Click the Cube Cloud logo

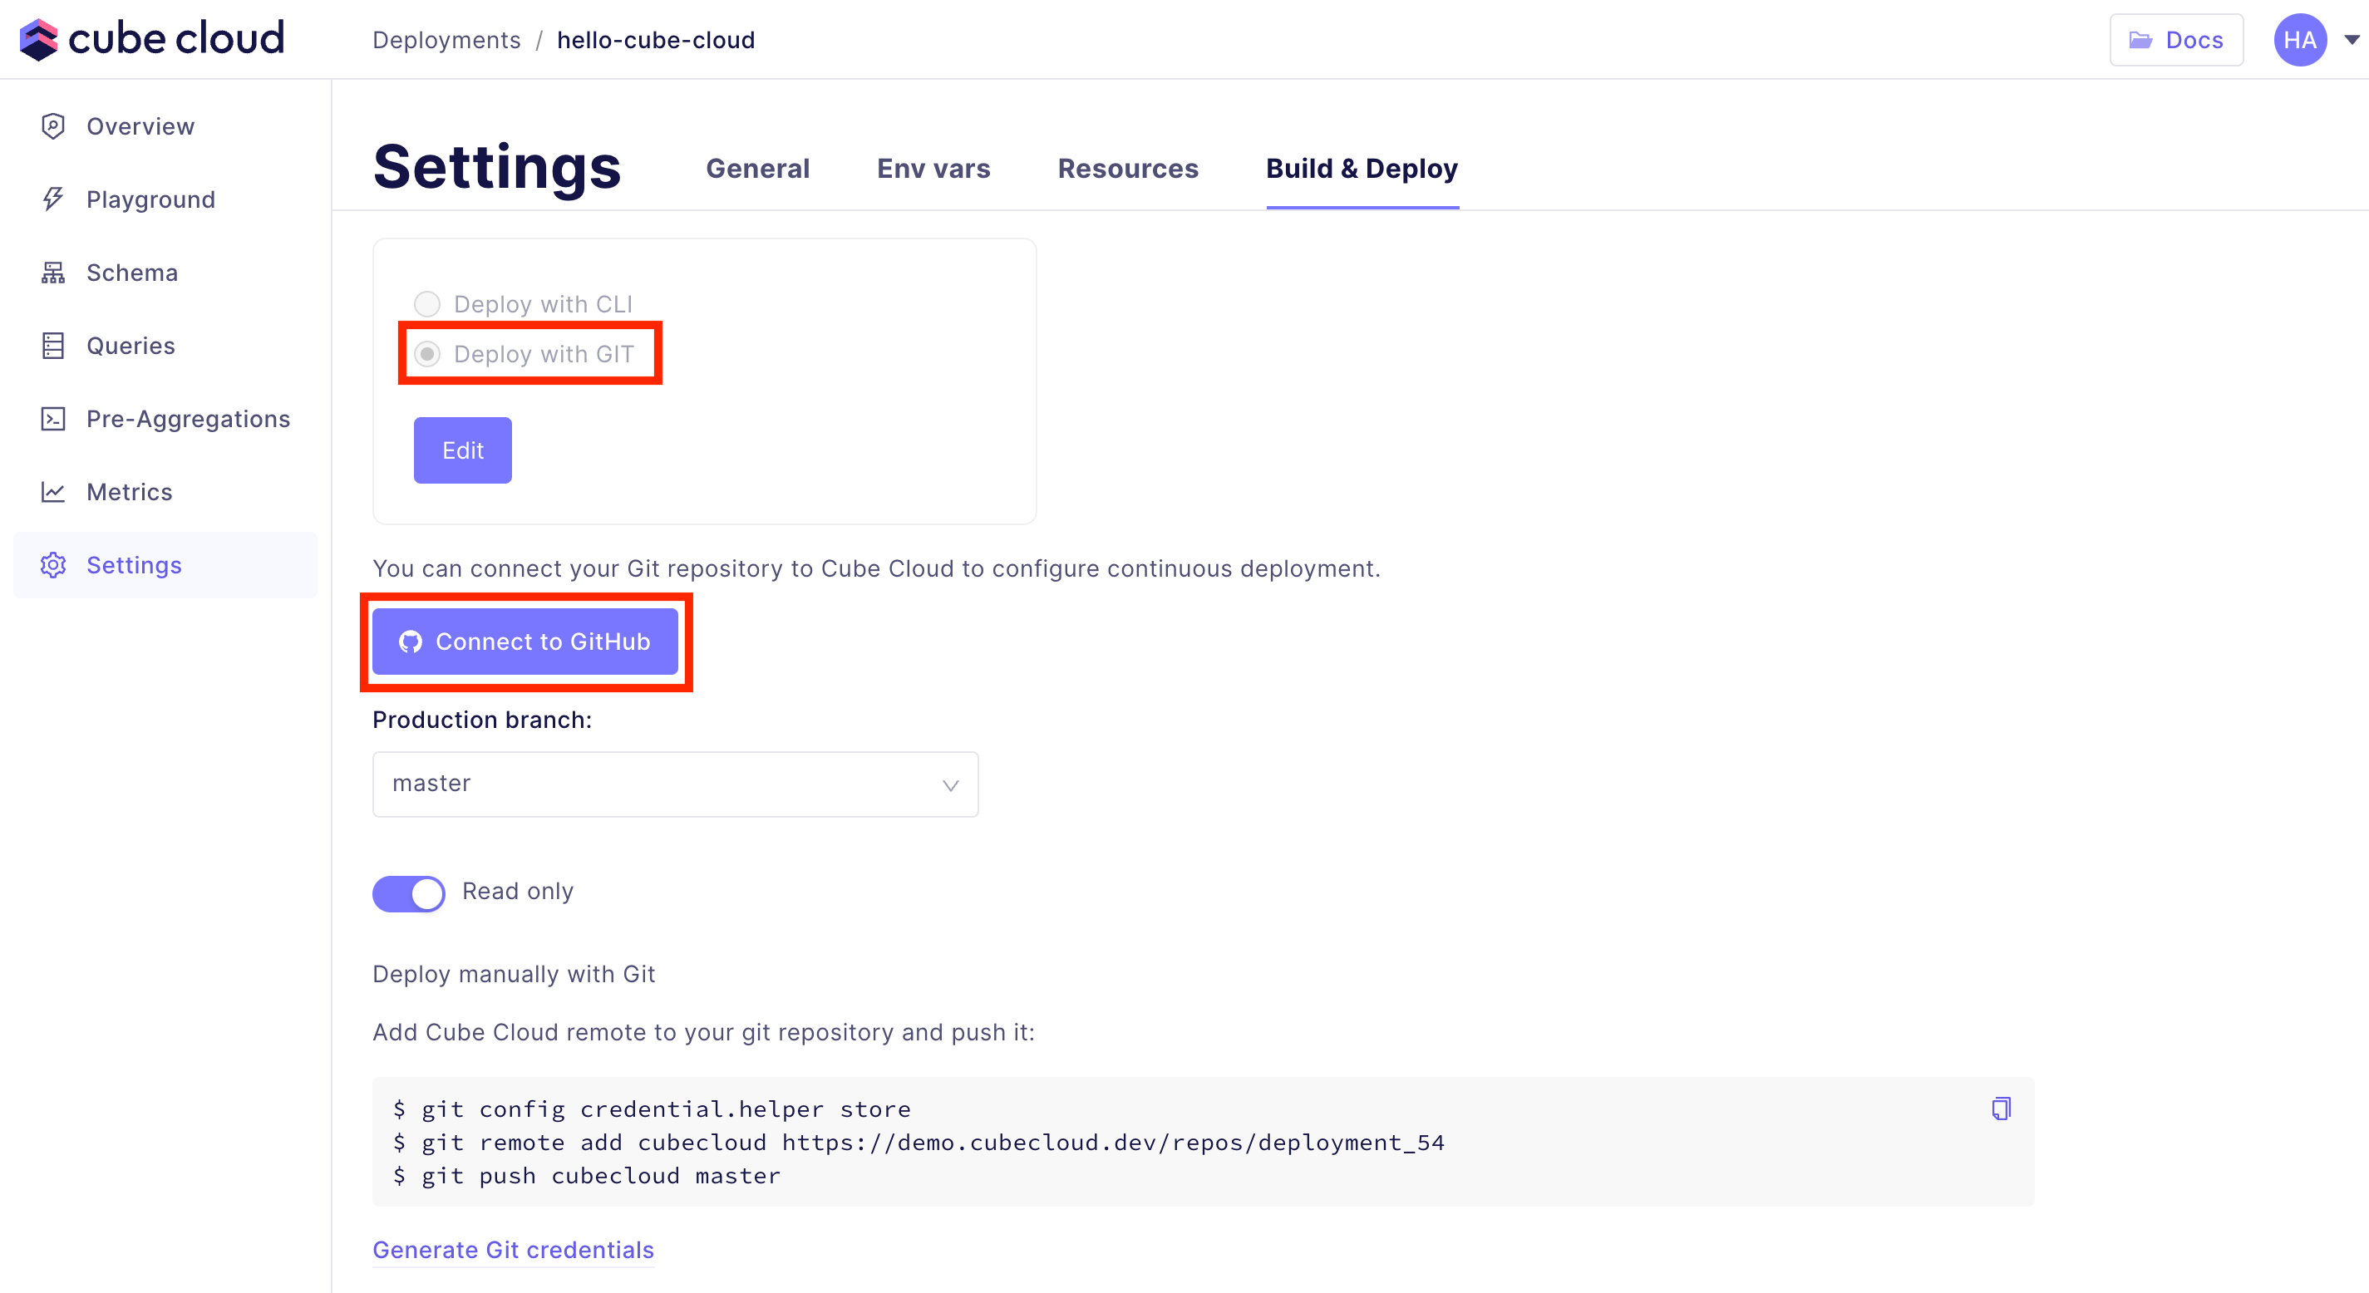[152, 38]
